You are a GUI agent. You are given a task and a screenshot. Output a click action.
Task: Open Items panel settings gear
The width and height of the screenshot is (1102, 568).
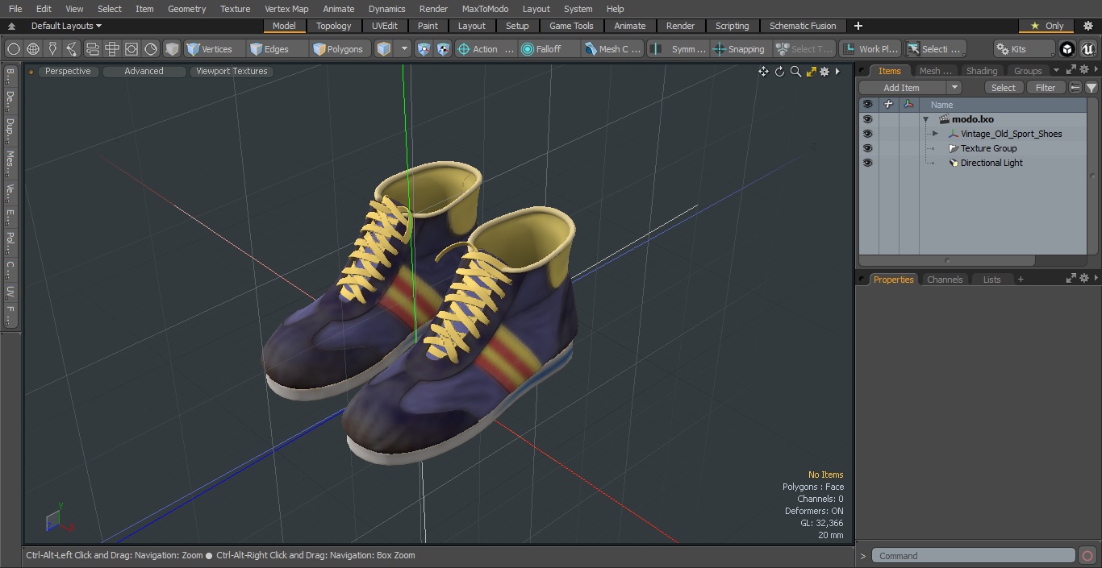pyautogui.click(x=1084, y=70)
